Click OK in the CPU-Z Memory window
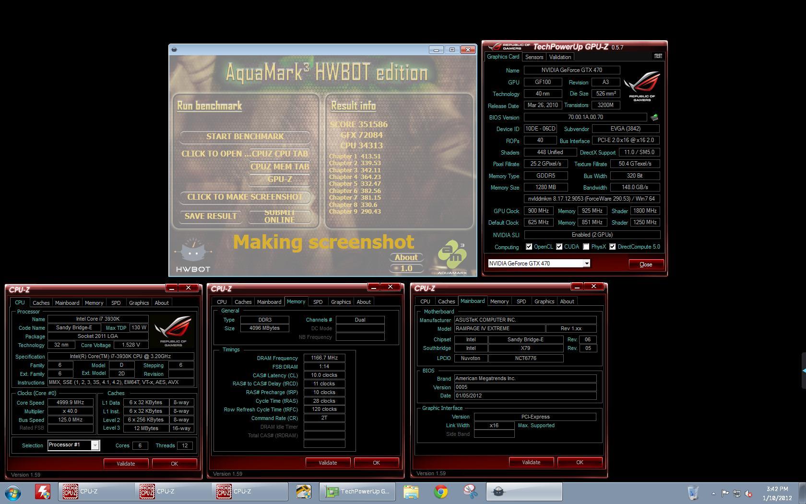 (376, 463)
